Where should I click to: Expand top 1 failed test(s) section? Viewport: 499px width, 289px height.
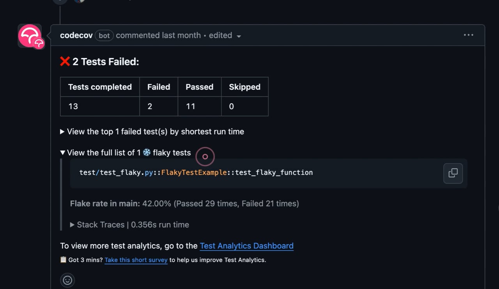[x=152, y=132]
